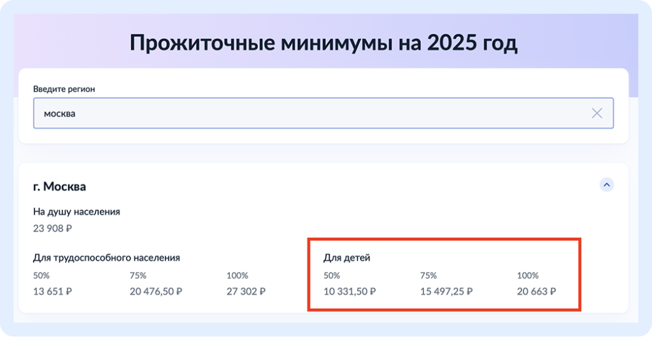
Task: Click the page title "Прожиточные минимумы на 2025 год"
Action: 323,43
